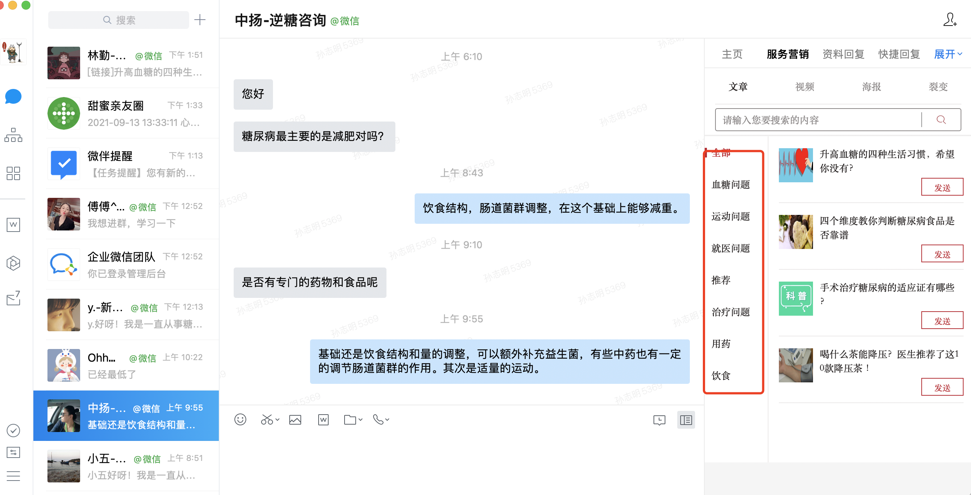Expand the folder file options dropdown
Screen dimensions: 971x495
361,419
